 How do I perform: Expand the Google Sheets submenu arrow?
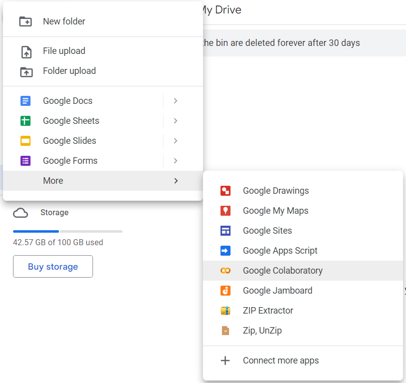pyautogui.click(x=175, y=121)
